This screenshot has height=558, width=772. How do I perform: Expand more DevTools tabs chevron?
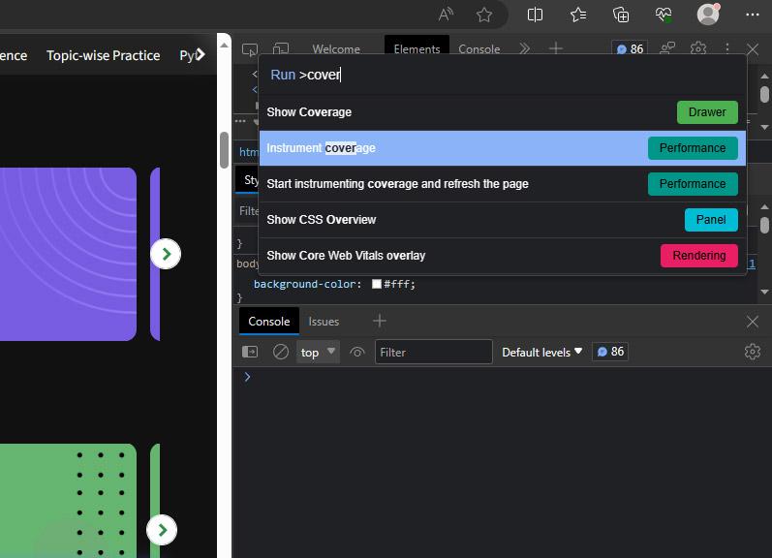(524, 48)
